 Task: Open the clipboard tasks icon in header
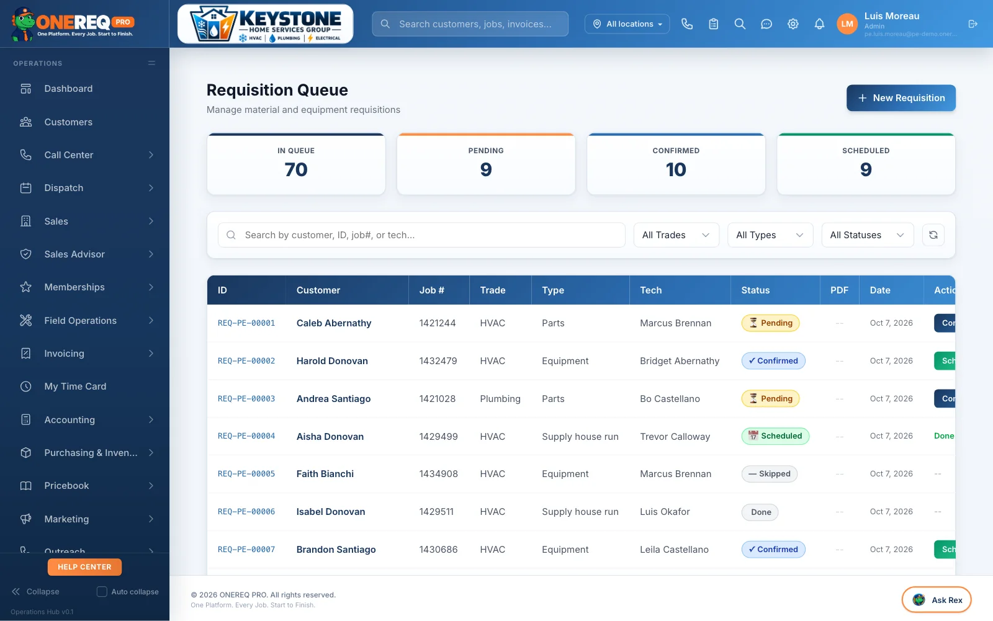[x=714, y=24]
